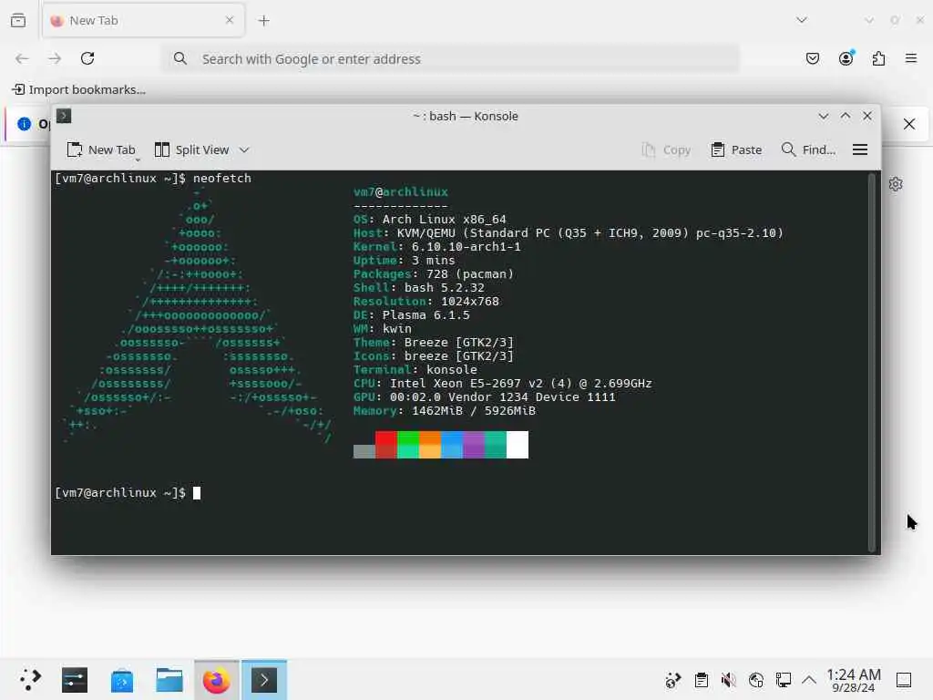
Task: Click the 'Plasma 6.1.5' text in terminal
Action: 426,314
